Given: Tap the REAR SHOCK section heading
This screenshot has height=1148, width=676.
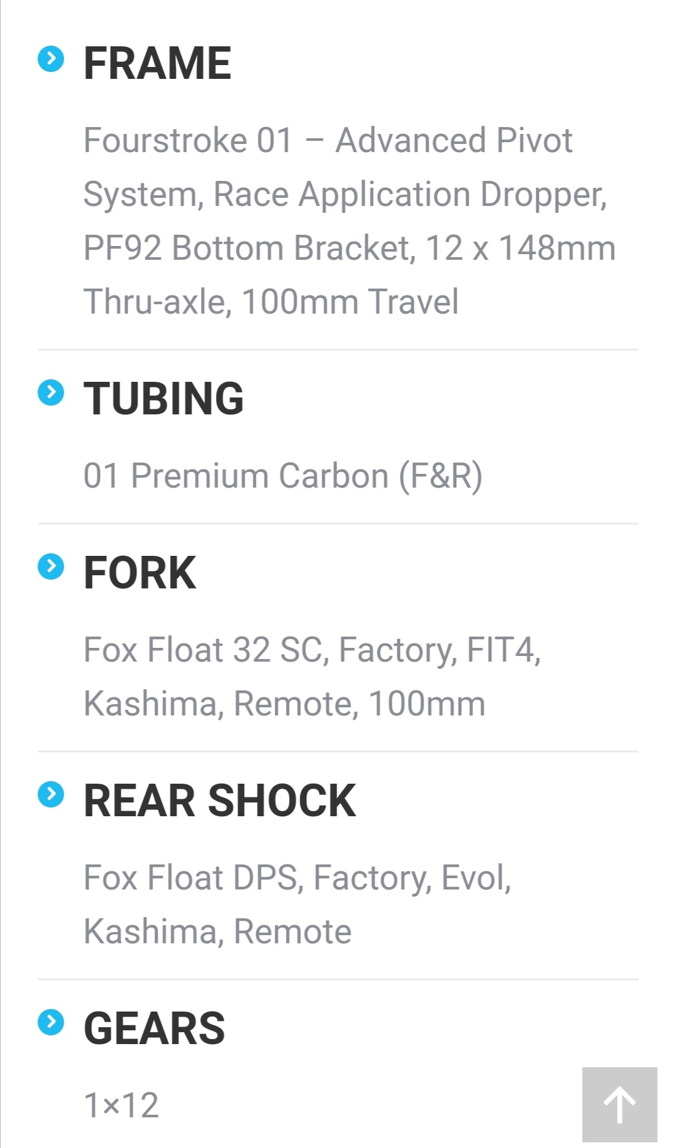Looking at the screenshot, I should 219,801.
